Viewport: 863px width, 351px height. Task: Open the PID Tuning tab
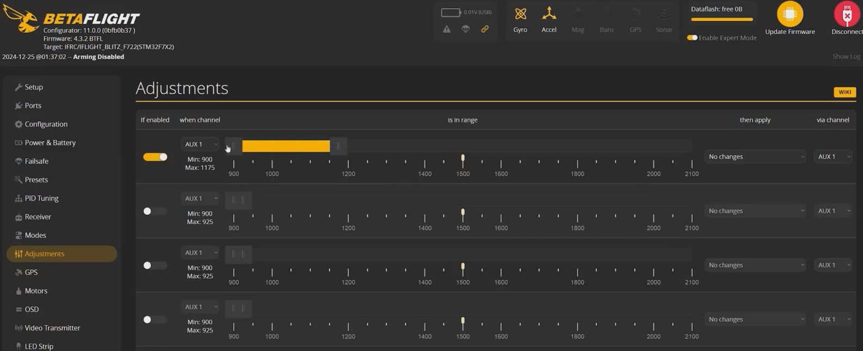[41, 198]
